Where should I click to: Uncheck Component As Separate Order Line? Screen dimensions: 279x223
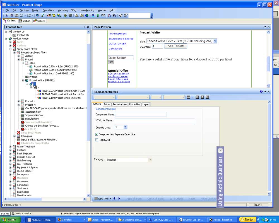(x=97, y=134)
